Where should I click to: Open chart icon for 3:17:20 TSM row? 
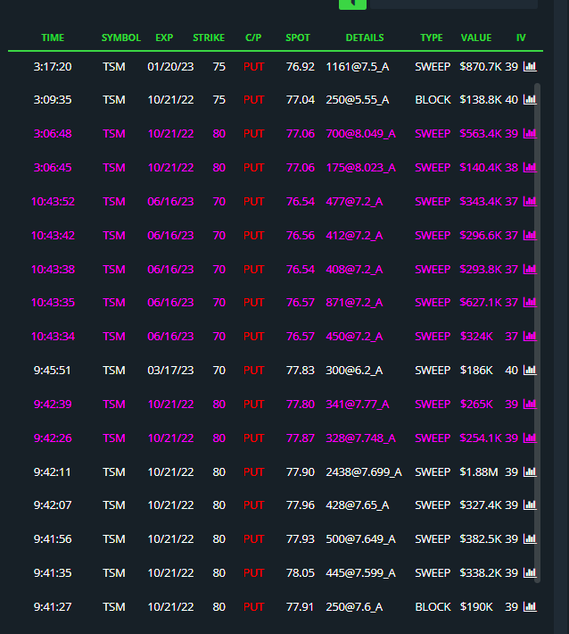[x=530, y=66]
